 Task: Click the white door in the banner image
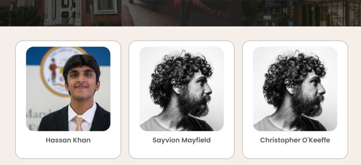coord(63,13)
